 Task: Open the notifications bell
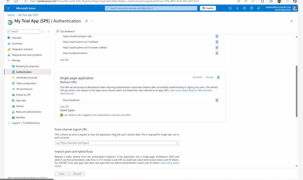click(x=237, y=8)
